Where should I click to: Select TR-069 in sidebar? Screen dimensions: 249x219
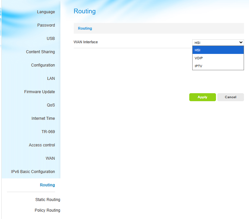(x=48, y=132)
